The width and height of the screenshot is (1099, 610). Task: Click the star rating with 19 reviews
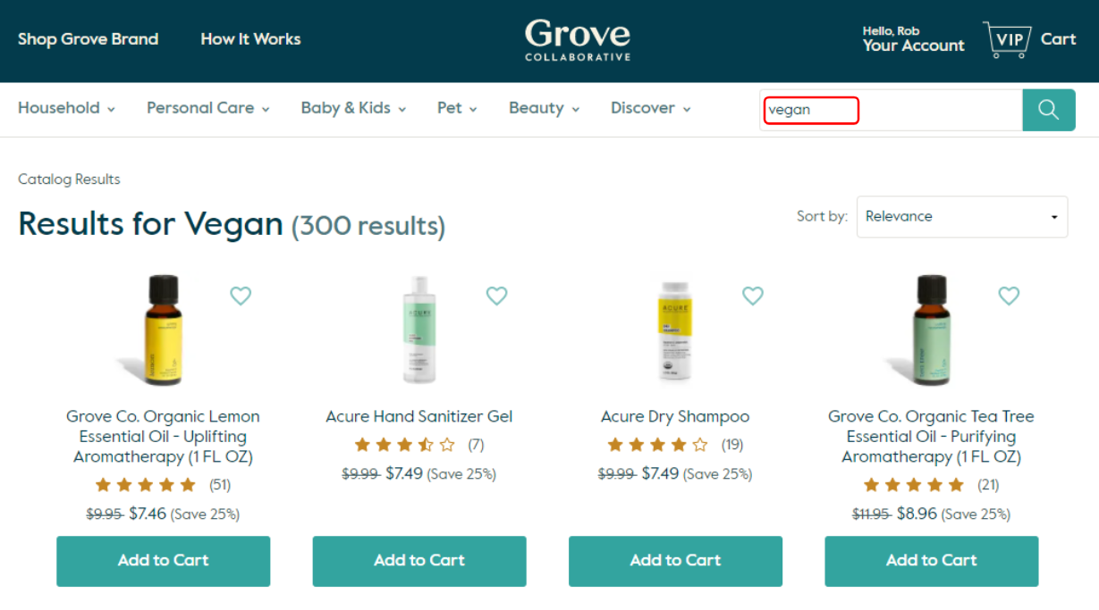[x=658, y=445]
